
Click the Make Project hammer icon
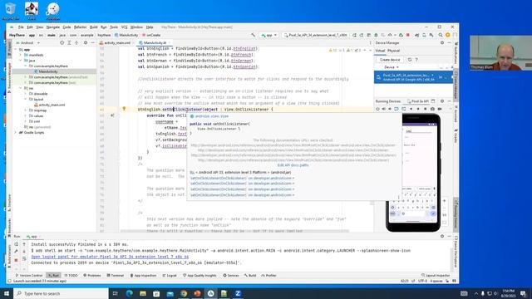253,35
